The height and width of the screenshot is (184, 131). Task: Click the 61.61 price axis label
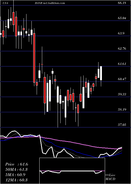click(122, 64)
